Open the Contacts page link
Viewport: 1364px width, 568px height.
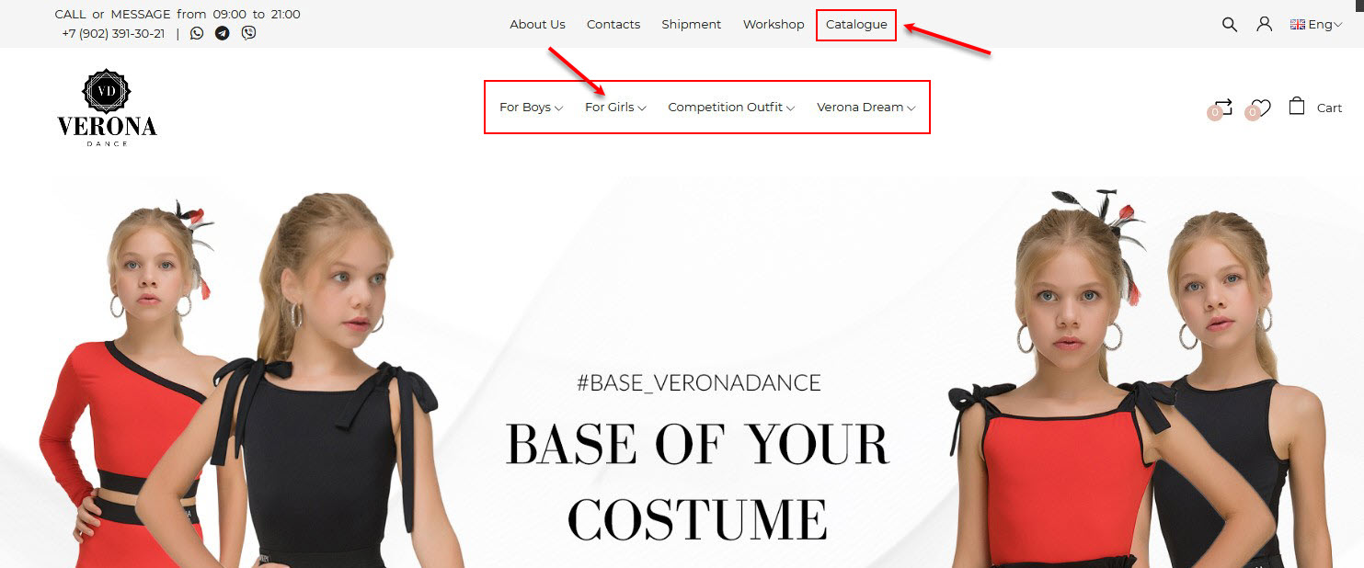(x=613, y=25)
